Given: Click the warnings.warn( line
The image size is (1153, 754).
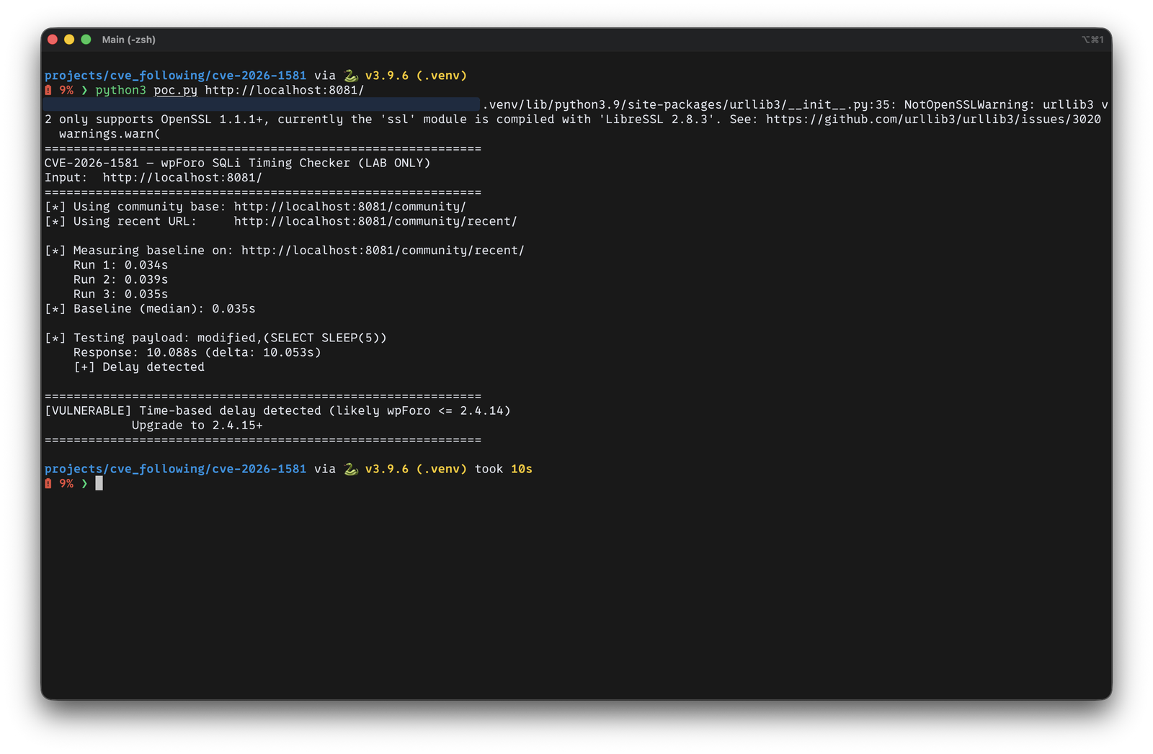Looking at the screenshot, I should click(x=110, y=134).
